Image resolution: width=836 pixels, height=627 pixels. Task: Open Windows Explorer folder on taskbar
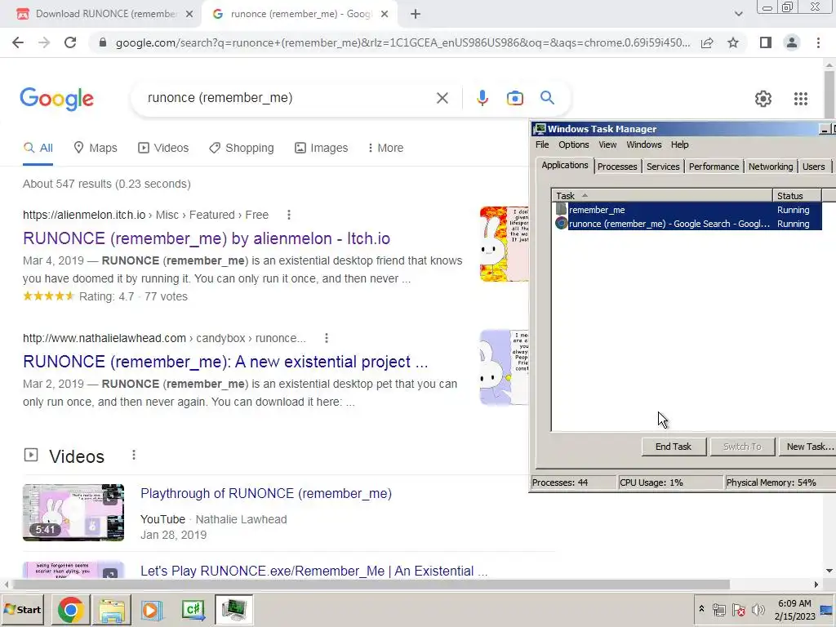(x=111, y=609)
